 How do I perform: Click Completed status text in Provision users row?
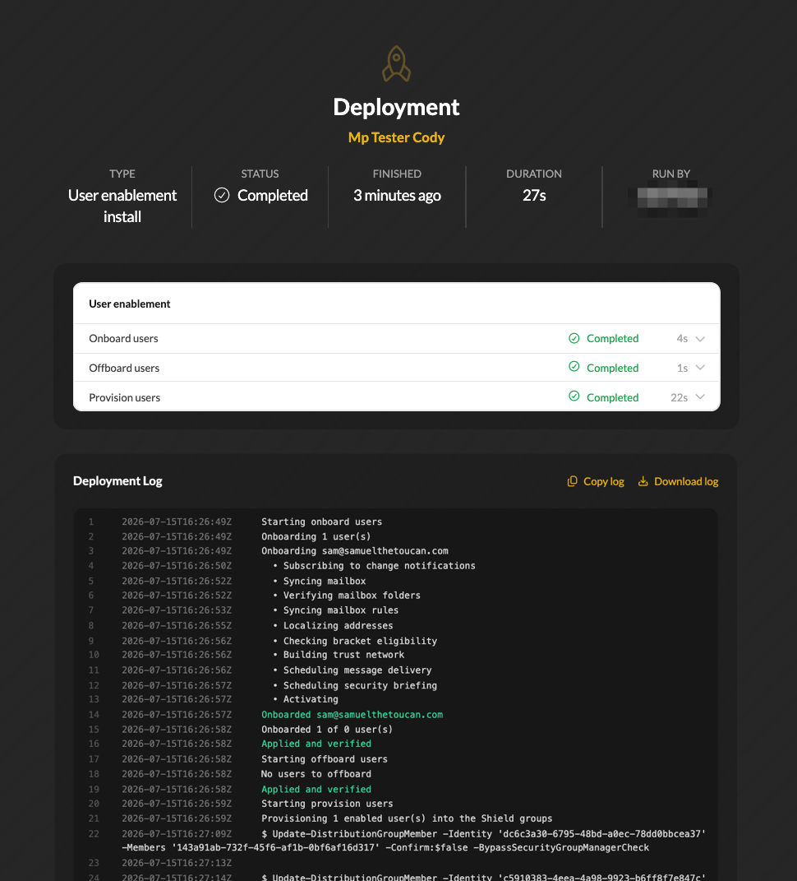pyautogui.click(x=612, y=398)
